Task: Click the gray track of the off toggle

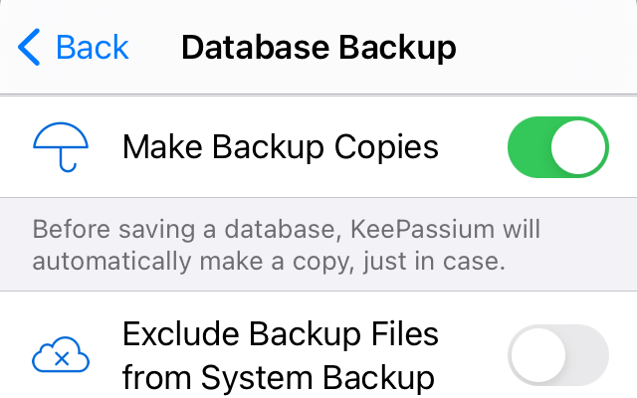Action: click(x=587, y=355)
